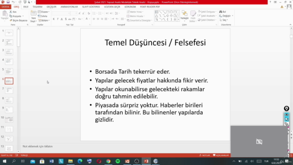This screenshot has width=293, height=165.
Task: Undo the last action
Action: point(13,2)
